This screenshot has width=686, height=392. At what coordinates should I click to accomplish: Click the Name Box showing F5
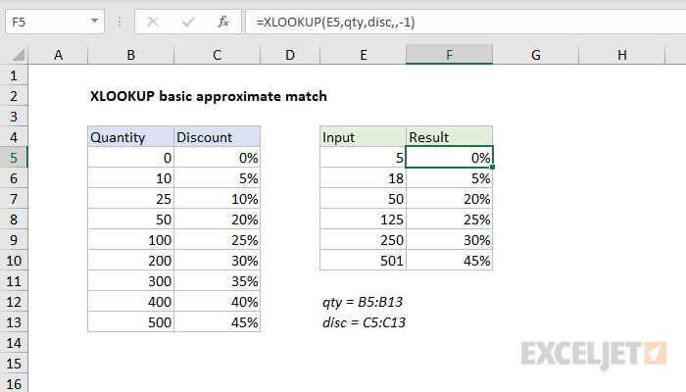tap(55, 22)
